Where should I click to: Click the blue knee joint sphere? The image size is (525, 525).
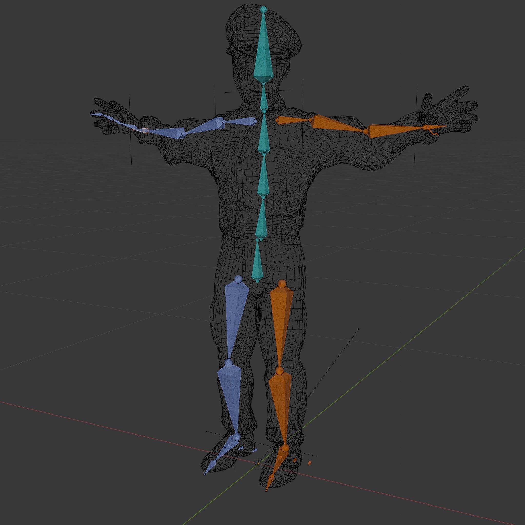pos(228,363)
